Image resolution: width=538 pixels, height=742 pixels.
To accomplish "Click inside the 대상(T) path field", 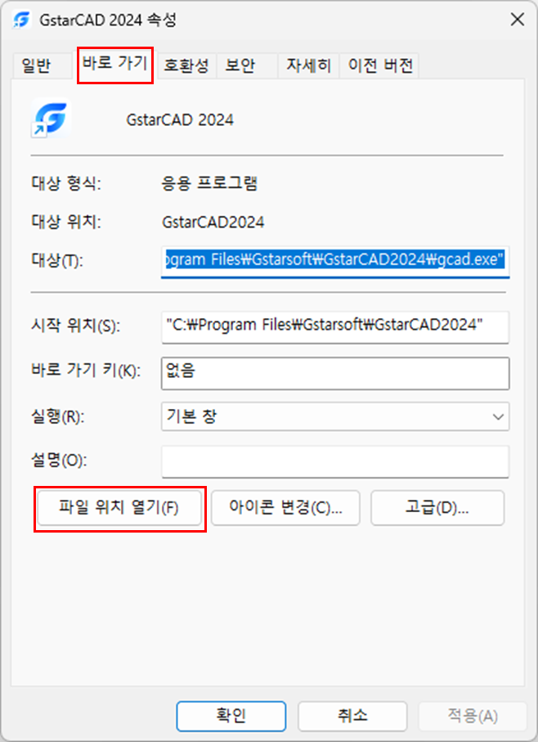I will coord(335,260).
